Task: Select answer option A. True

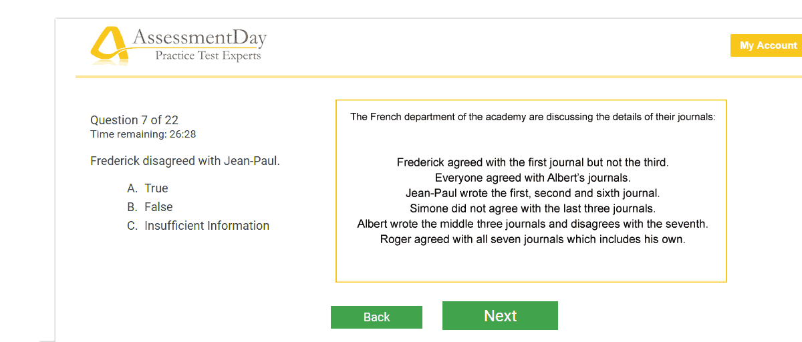Action: tap(148, 188)
